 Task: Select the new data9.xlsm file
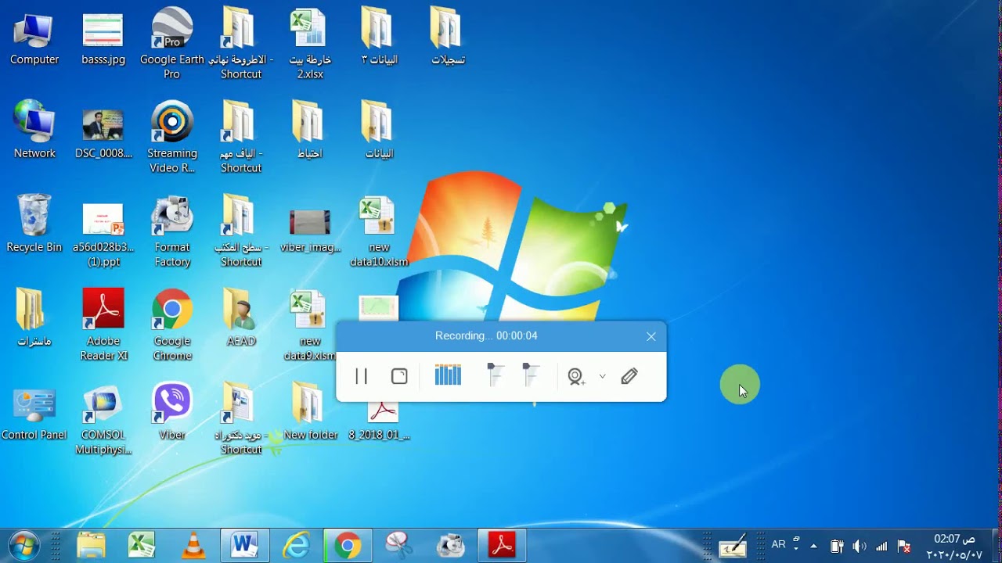point(310,325)
